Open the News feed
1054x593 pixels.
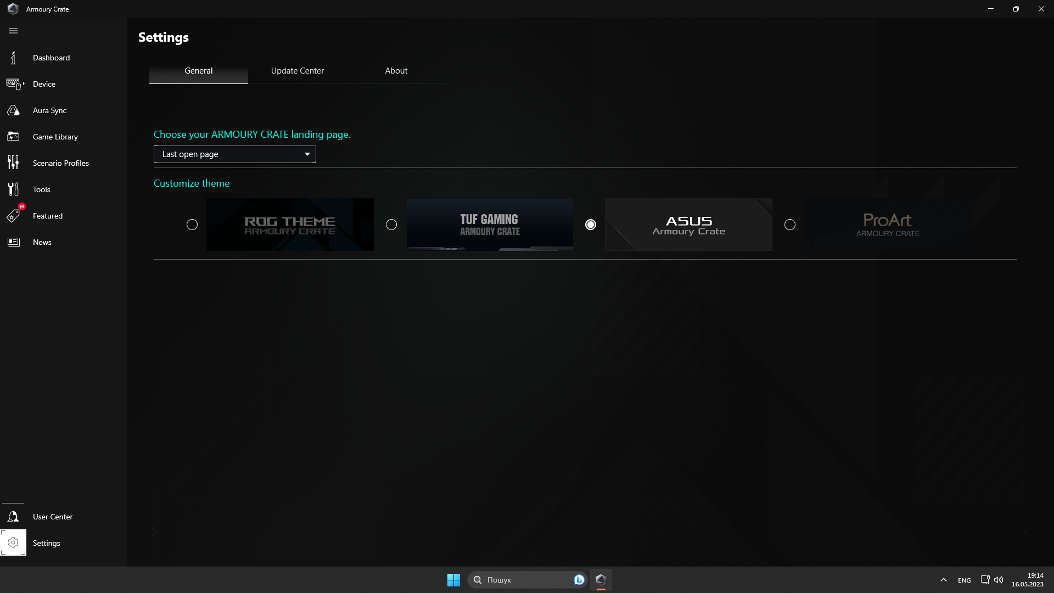[42, 242]
